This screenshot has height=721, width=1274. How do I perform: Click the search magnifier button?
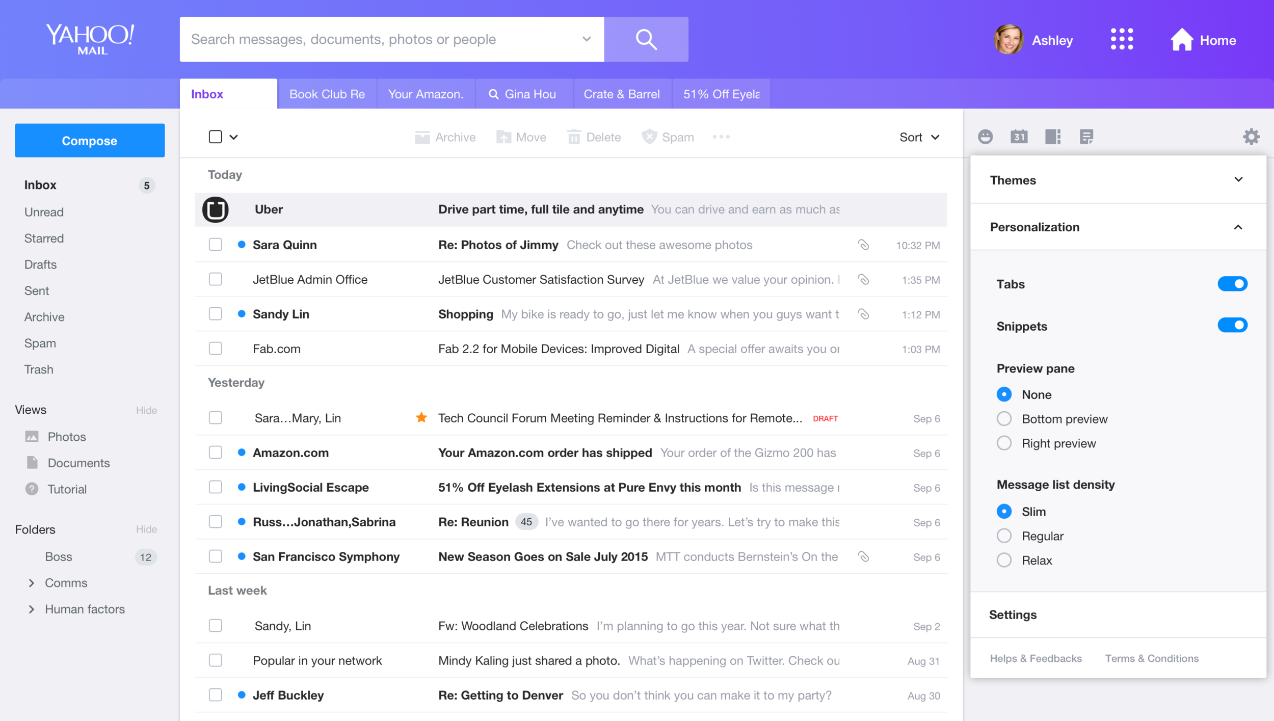[x=646, y=39]
